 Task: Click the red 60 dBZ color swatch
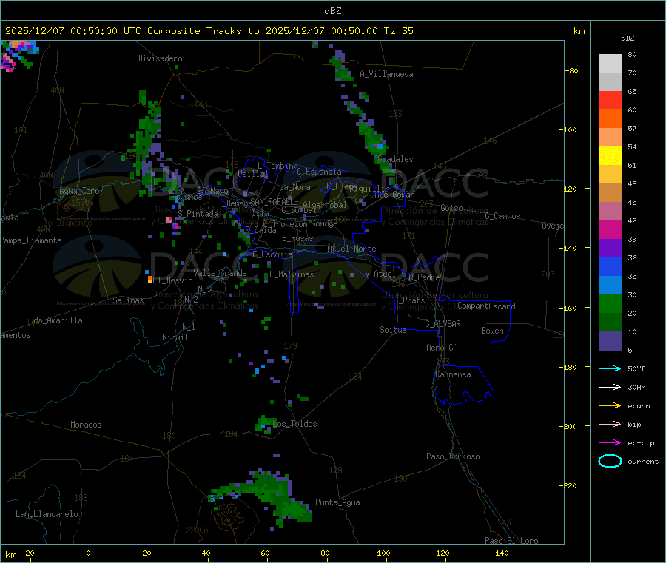tap(610, 100)
